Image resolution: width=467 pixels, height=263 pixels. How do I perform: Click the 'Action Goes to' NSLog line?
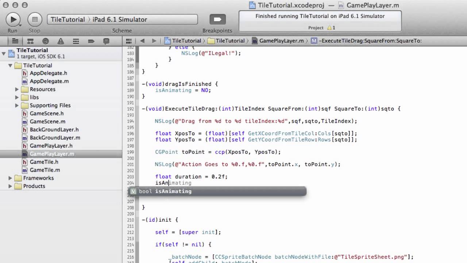tap(248, 165)
